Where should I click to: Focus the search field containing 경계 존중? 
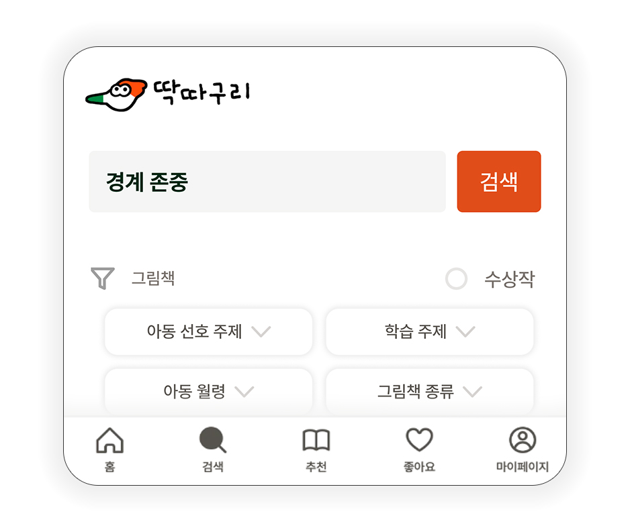pos(267,181)
